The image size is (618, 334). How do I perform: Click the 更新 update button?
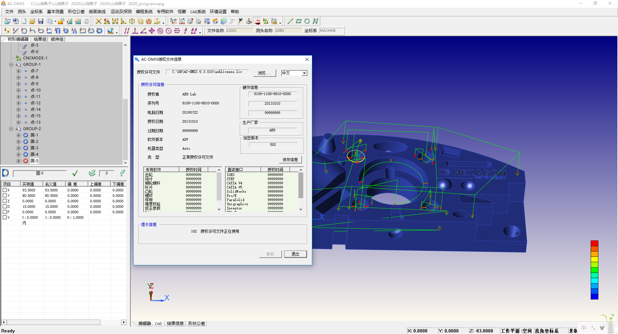(x=270, y=254)
